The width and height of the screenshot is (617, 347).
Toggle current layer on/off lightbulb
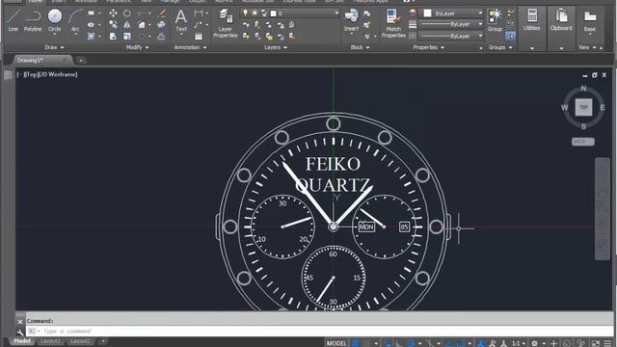coord(245,13)
